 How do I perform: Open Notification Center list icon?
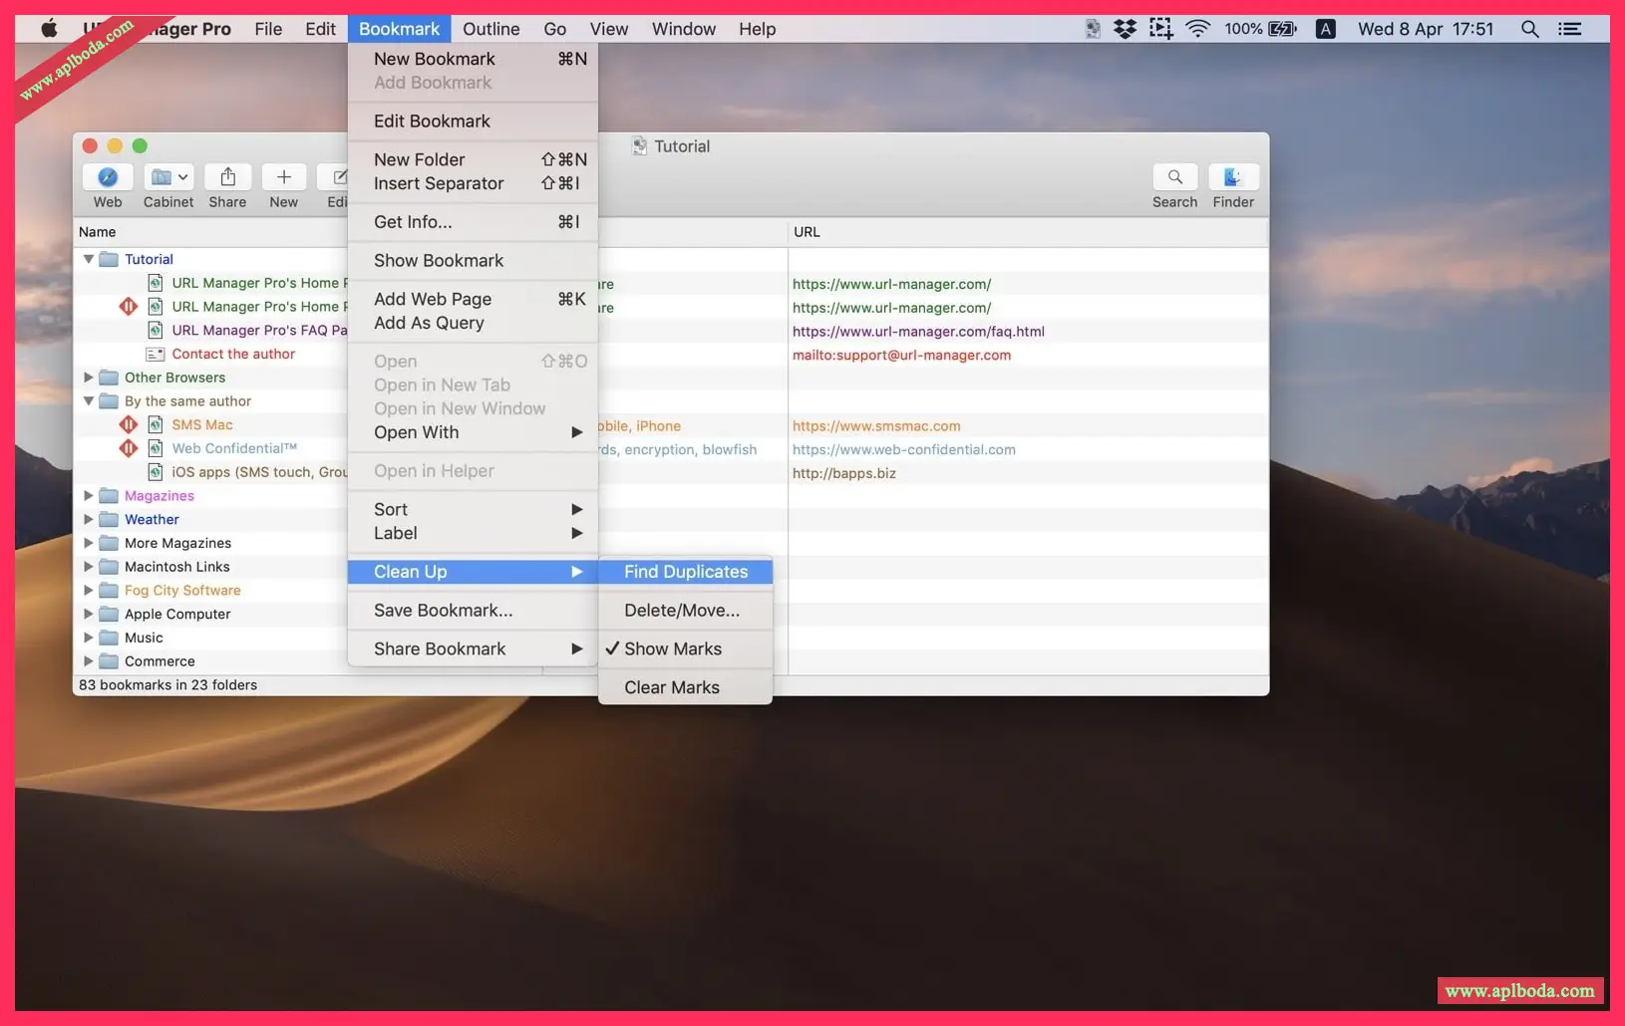1570,29
